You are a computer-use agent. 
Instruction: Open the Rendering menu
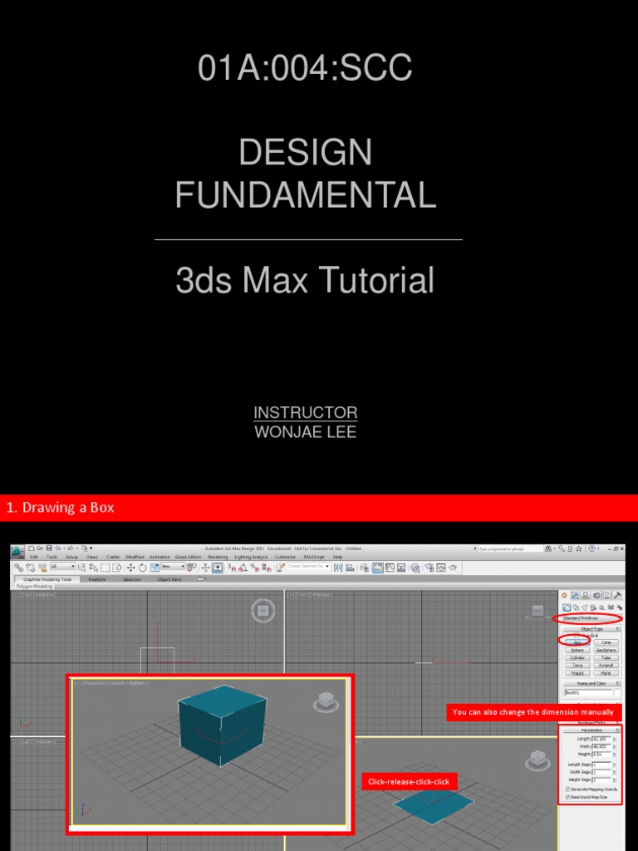(x=218, y=557)
